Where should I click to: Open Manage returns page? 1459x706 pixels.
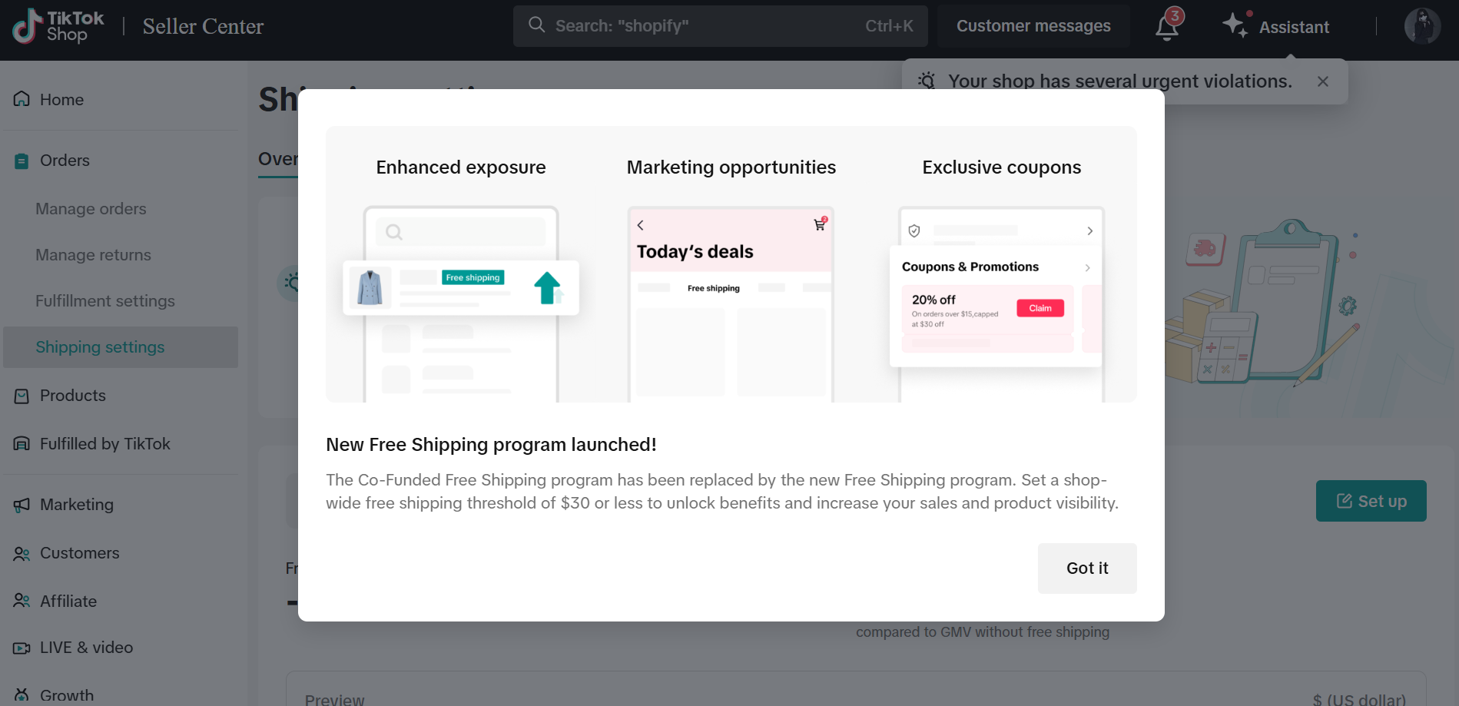[x=93, y=255]
